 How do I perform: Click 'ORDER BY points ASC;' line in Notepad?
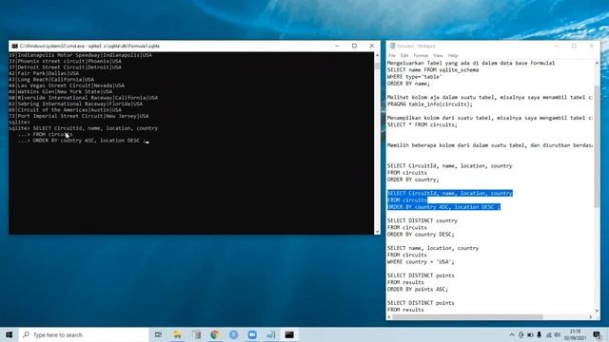coord(418,289)
